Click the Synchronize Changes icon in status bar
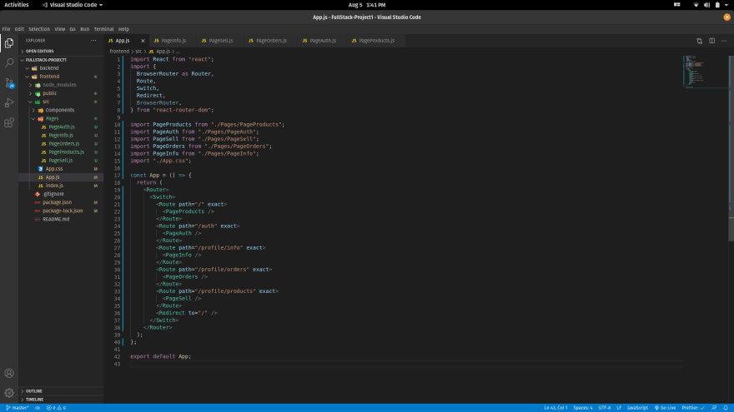Screen dimensions: 734x412 click(38, 408)
